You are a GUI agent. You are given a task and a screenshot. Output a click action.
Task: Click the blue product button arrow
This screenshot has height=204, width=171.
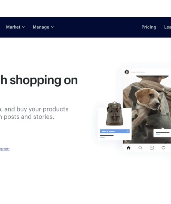click(x=128, y=131)
